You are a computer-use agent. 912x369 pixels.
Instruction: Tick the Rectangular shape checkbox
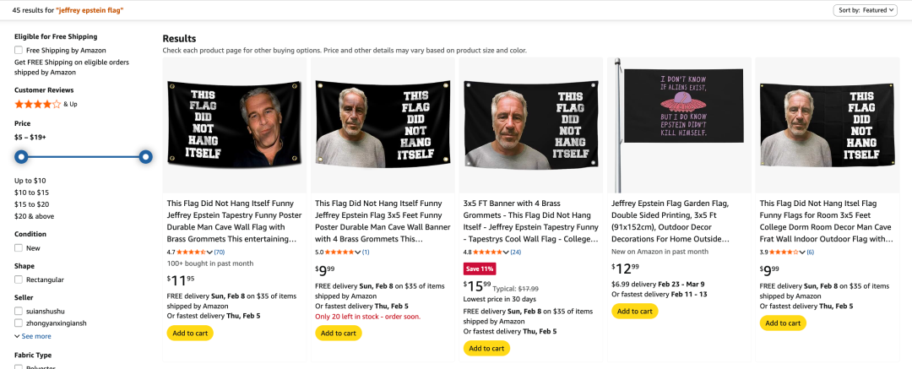[x=19, y=279]
